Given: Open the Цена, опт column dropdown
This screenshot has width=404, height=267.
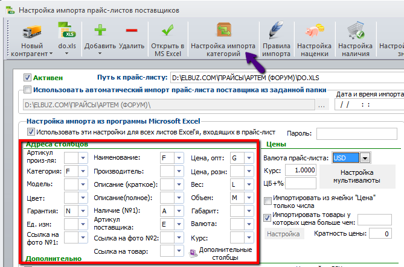Looking at the screenshot, I should click(249, 158).
